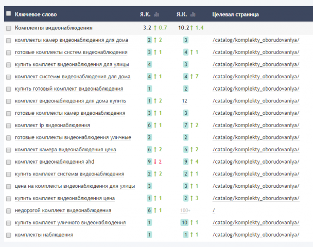This screenshot has width=313, height=247.
Task: Open keyword 'купить комплект системы видеонаблюдения'
Action: pyautogui.click(x=69, y=174)
